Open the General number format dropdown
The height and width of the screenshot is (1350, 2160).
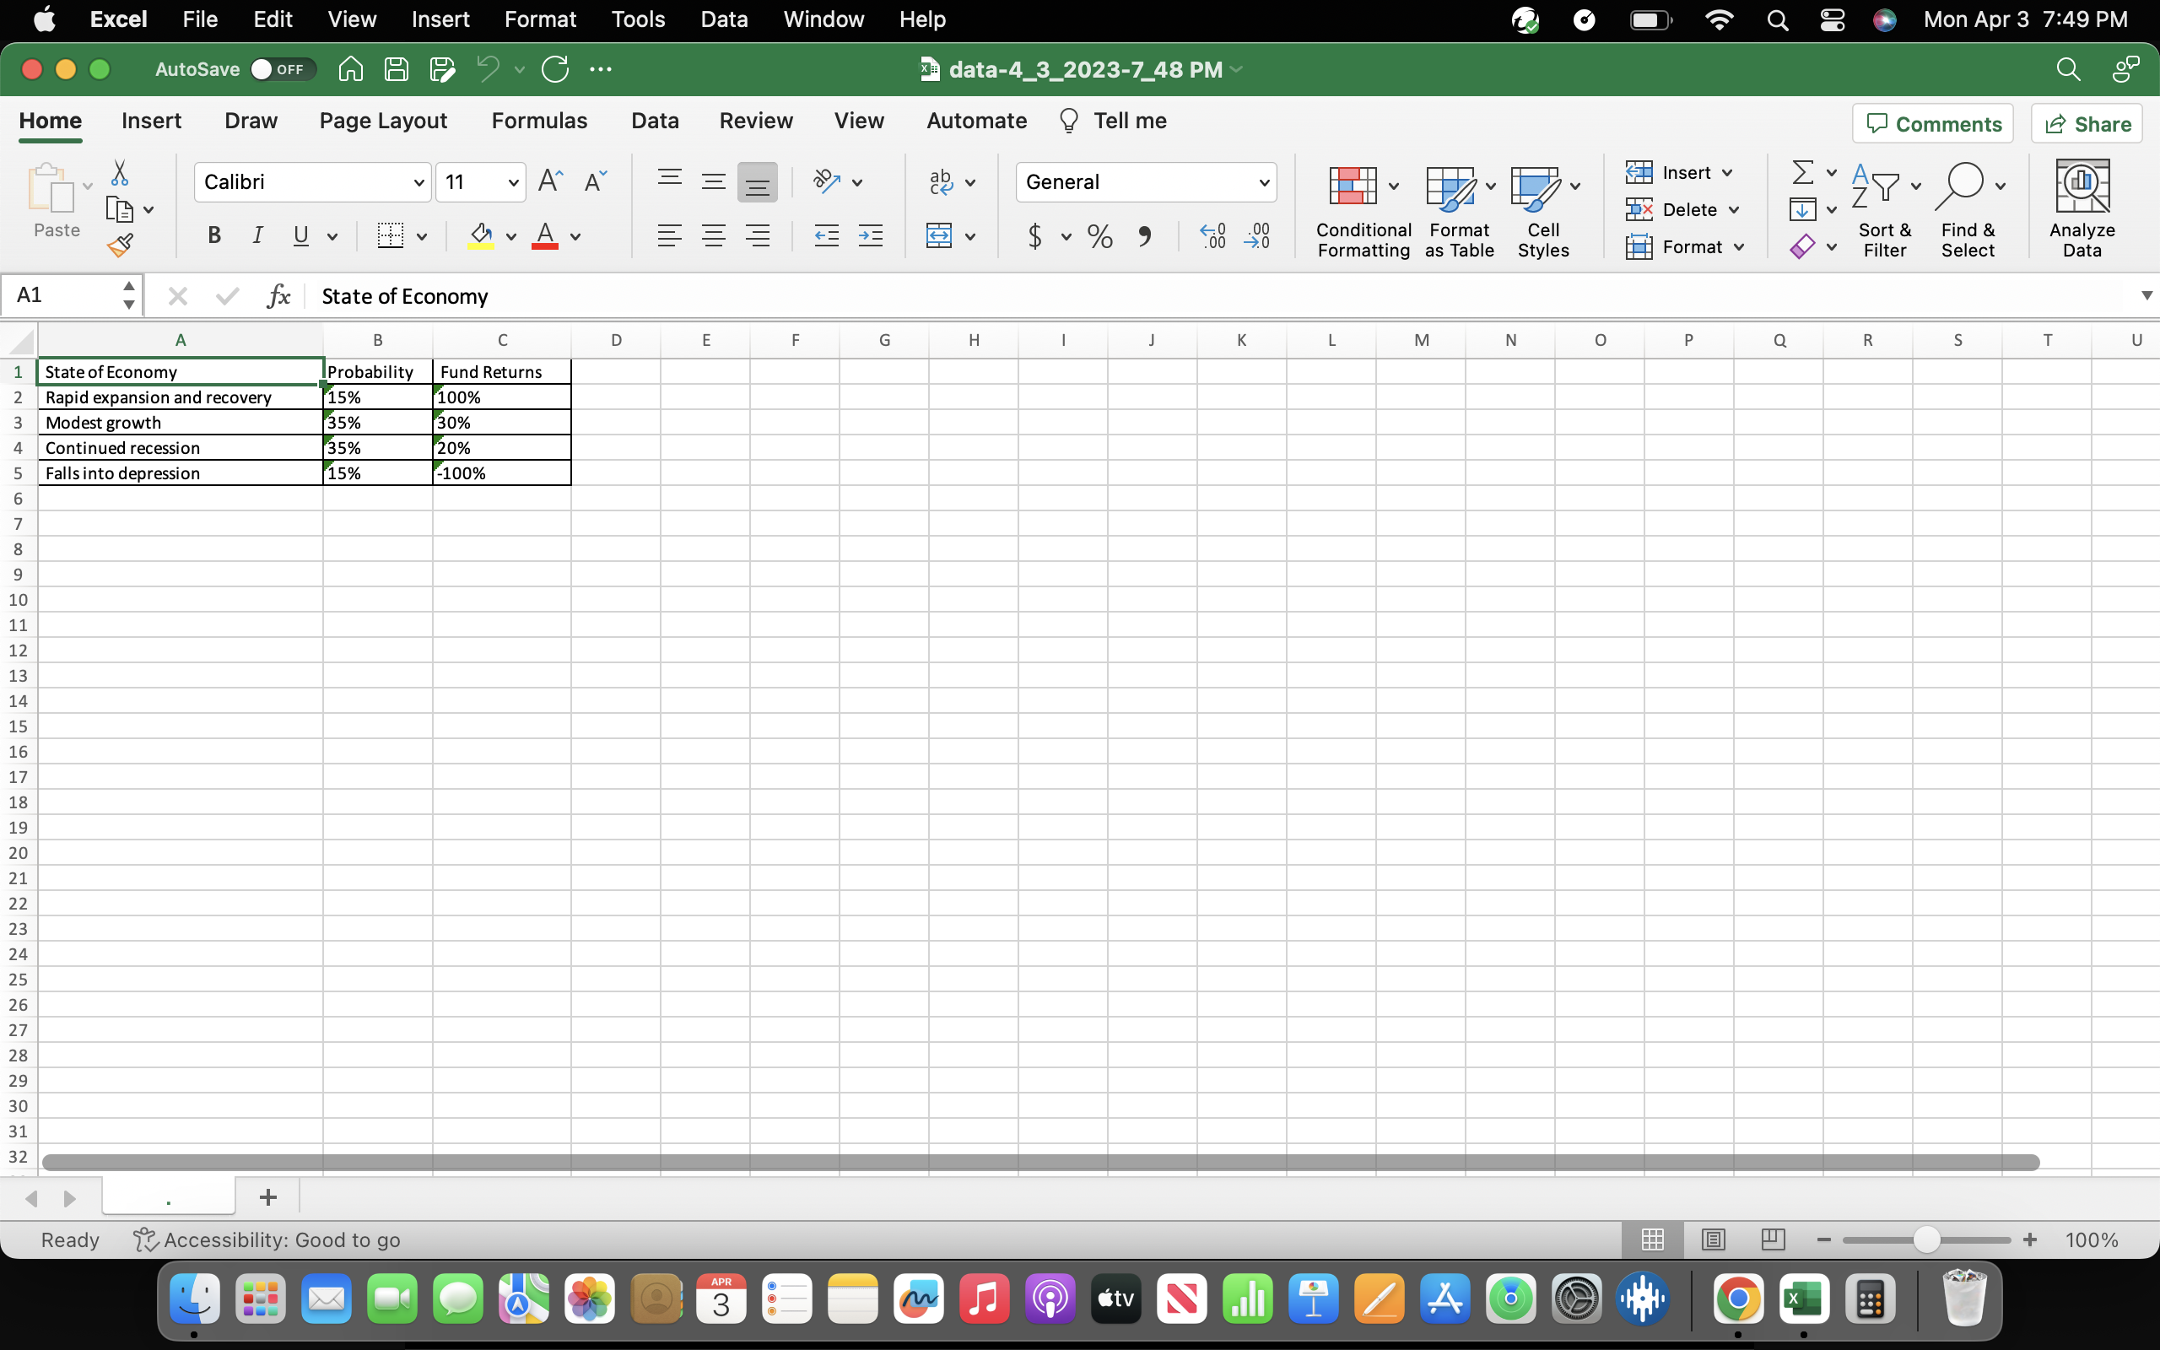coord(1264,181)
